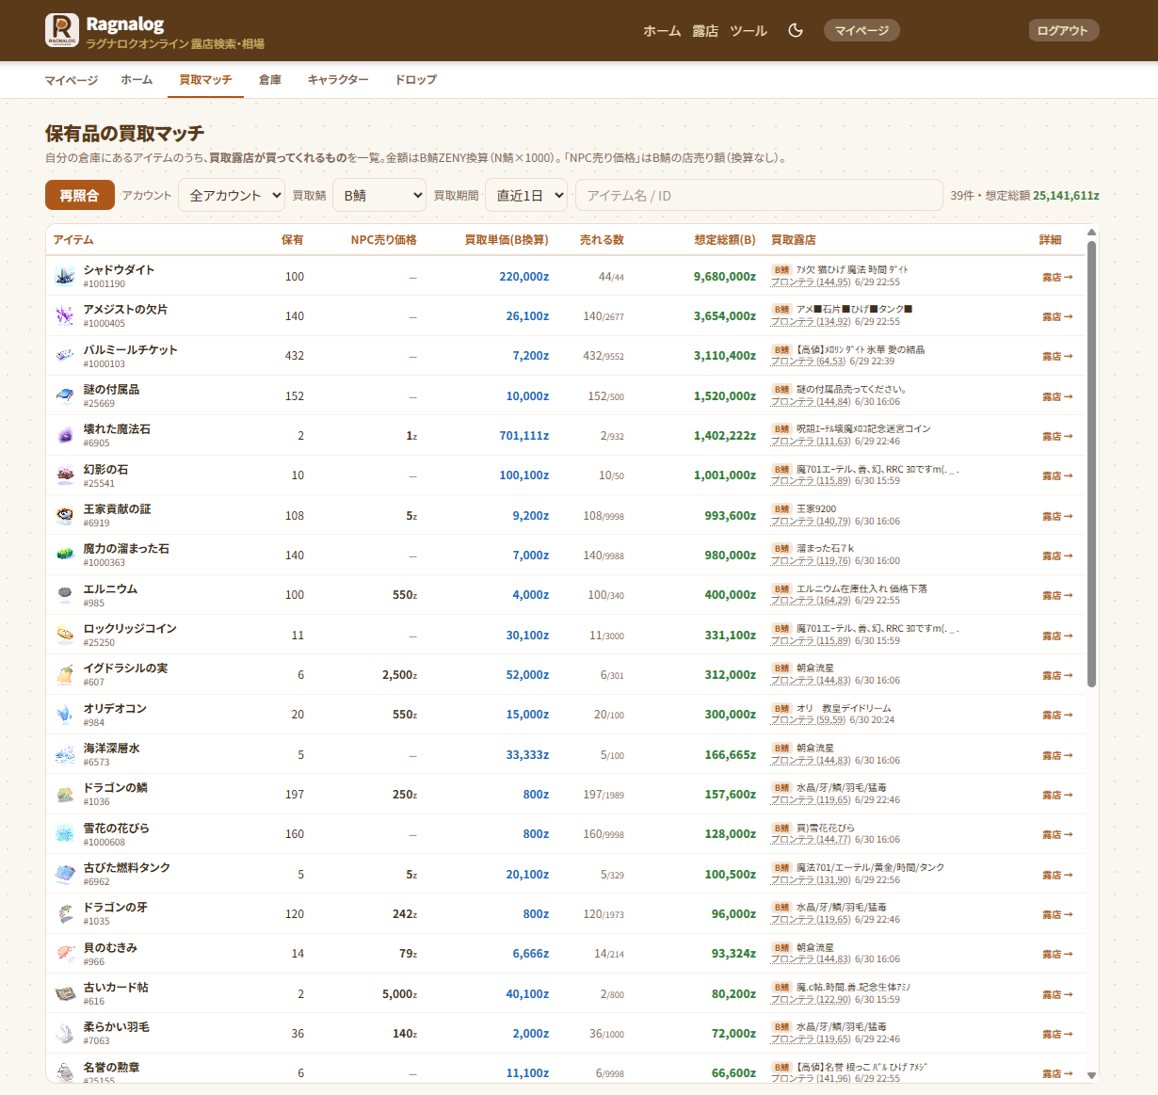Click the table's vertical scrollbar thumb
The image size is (1158, 1095).
(1092, 463)
